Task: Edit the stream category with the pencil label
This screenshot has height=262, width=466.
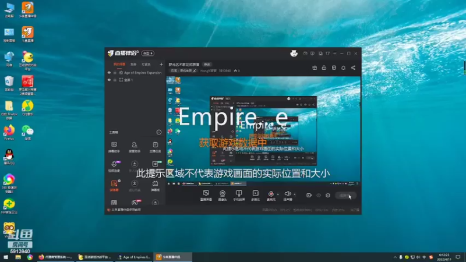Action: [x=183, y=70]
